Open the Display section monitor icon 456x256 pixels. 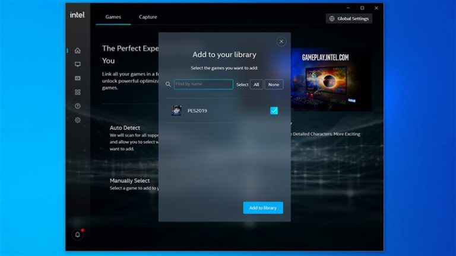[x=77, y=64]
